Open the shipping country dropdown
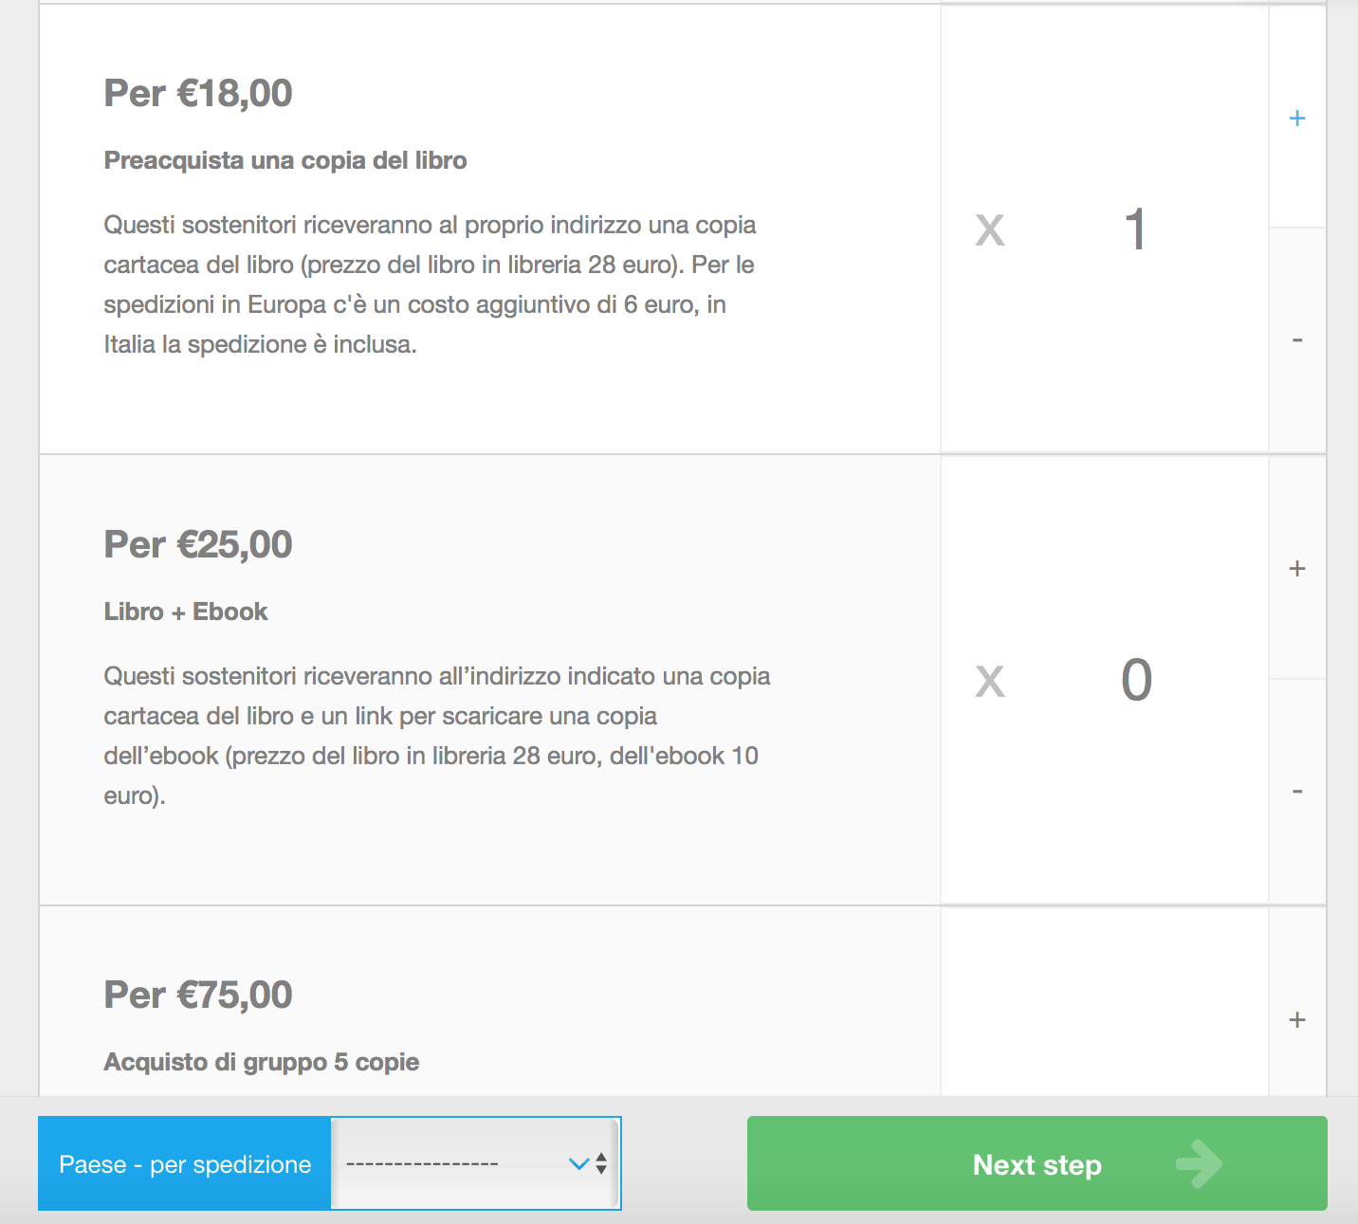 pyautogui.click(x=474, y=1163)
